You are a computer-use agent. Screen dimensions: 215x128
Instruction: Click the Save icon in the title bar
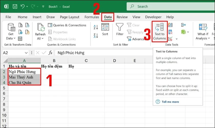click(x=15, y=6)
